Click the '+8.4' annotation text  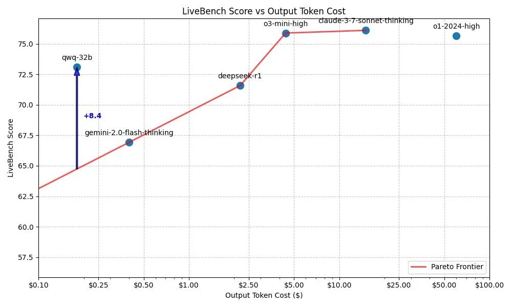[x=92, y=116]
